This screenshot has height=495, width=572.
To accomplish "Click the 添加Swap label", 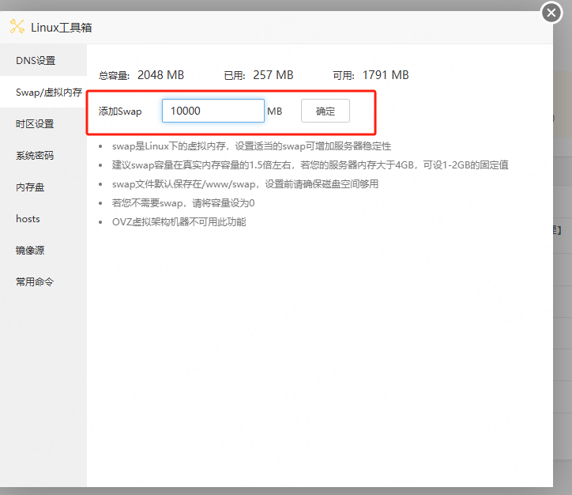I will pyautogui.click(x=120, y=111).
